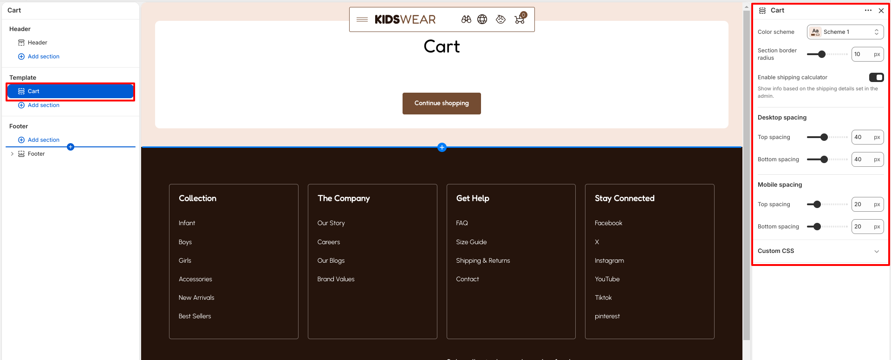
Task: Open the YouTube footer link
Action: (607, 279)
